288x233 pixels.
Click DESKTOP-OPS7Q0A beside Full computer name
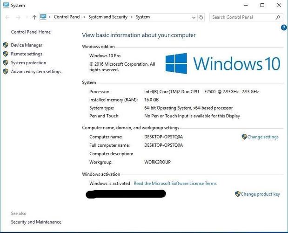(164, 145)
